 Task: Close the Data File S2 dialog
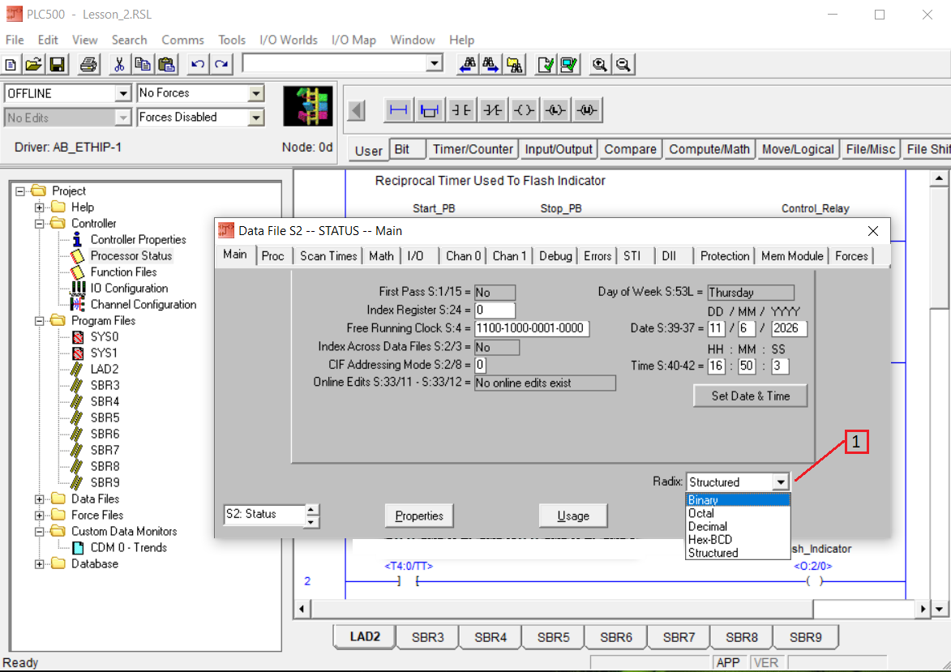pyautogui.click(x=872, y=231)
